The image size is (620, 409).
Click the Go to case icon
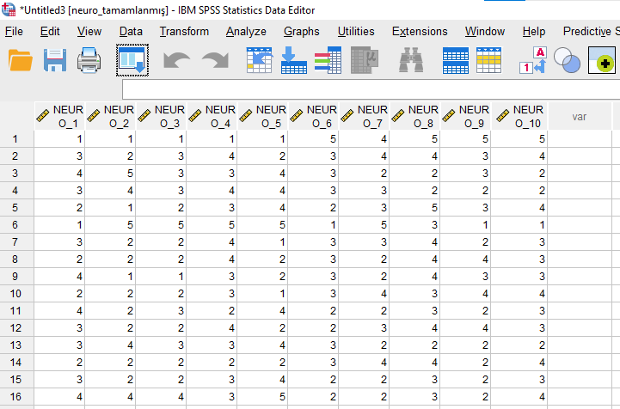[260, 60]
